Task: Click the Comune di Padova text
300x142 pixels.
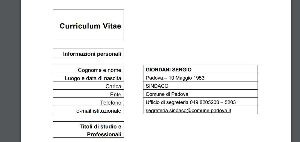Action: click(167, 94)
